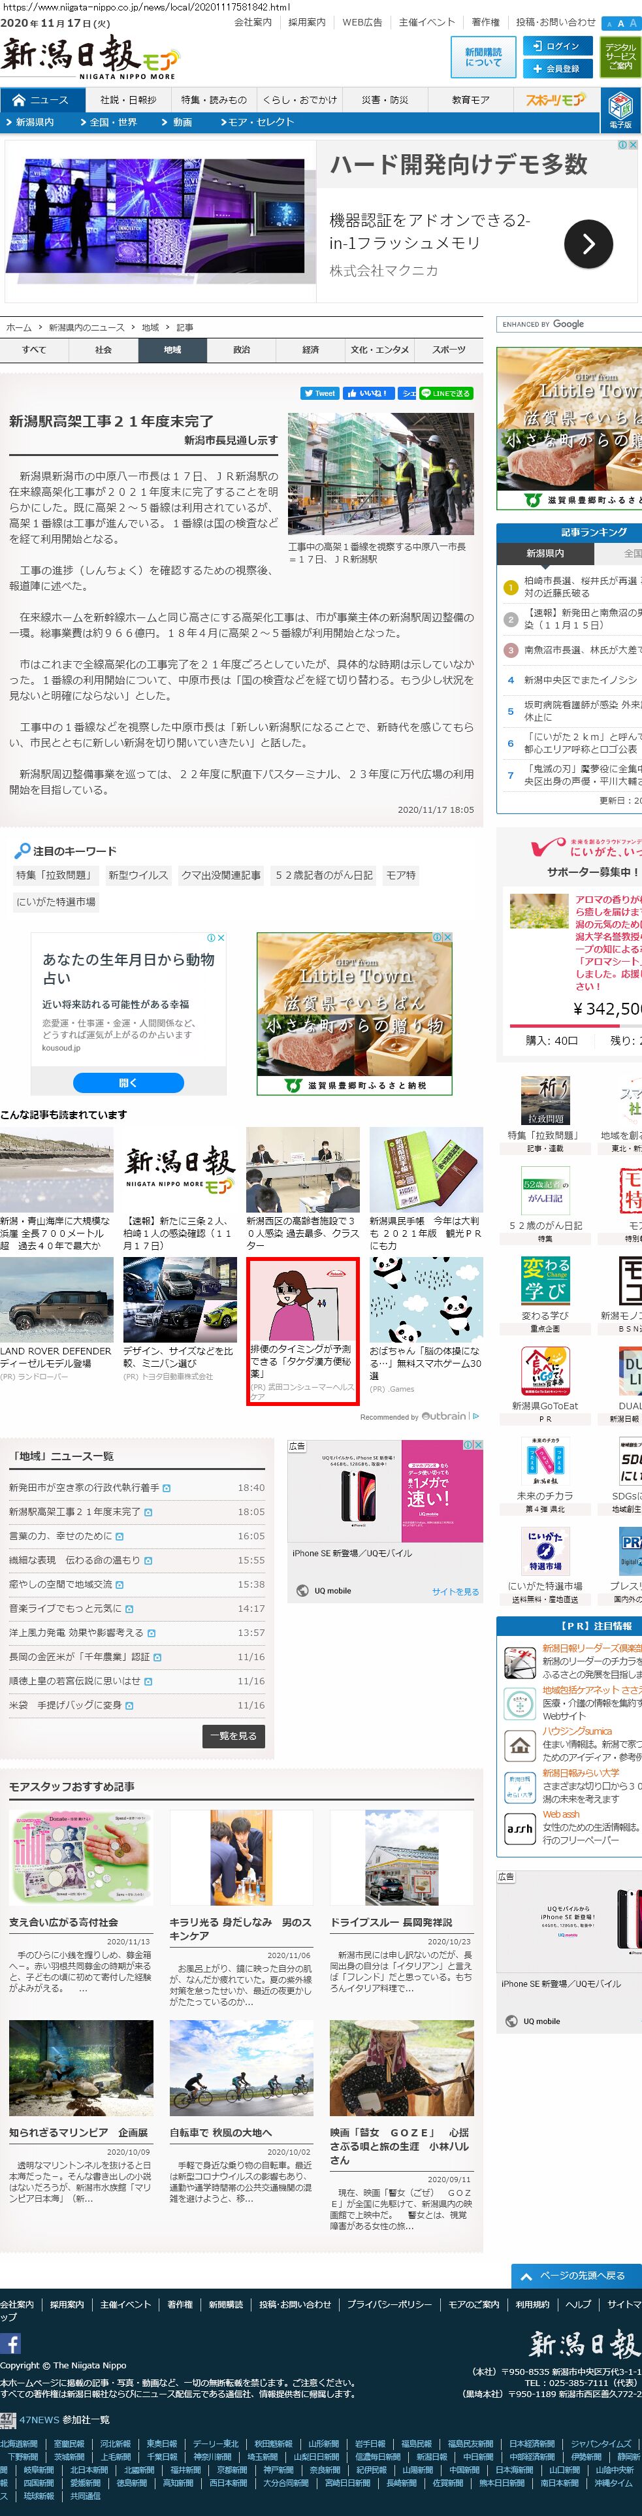
Task: Open 青山海岸 recommended article thumbnail
Action: [x=57, y=1169]
